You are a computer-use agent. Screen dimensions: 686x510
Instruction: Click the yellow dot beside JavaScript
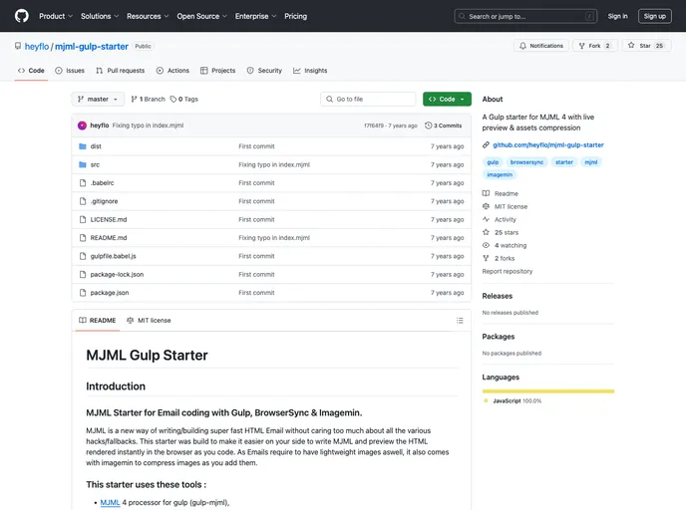(486, 400)
